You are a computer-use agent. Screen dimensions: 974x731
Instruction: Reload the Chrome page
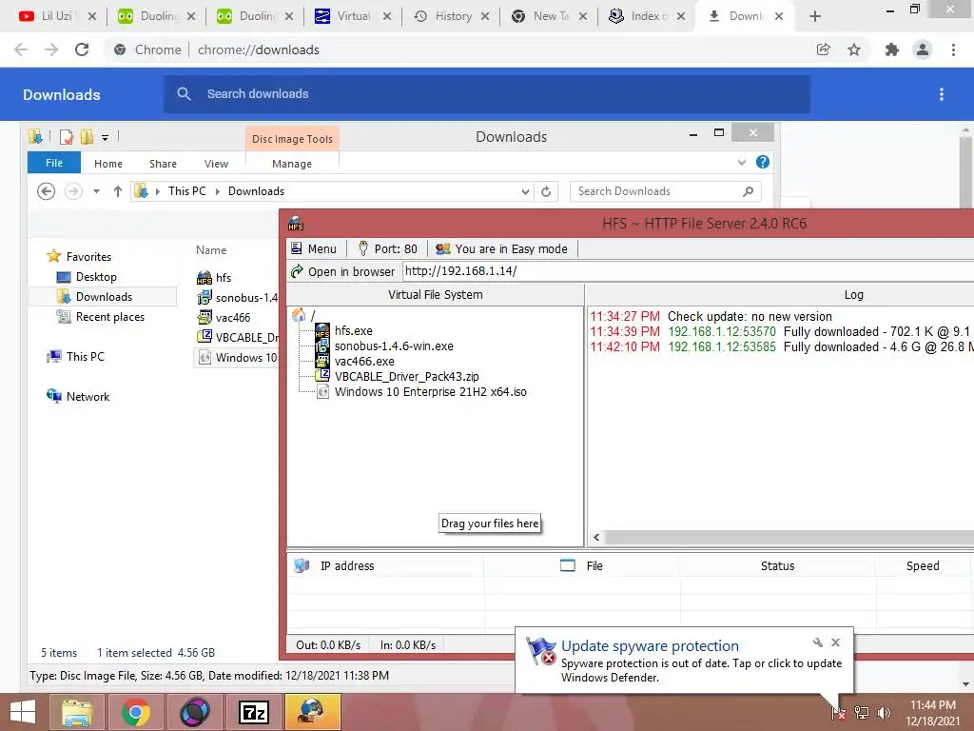point(82,49)
